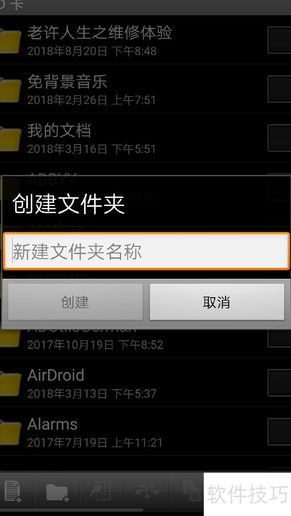Click the 取消 button to cancel
Viewport: 291px width, 516px height.
coord(217,302)
